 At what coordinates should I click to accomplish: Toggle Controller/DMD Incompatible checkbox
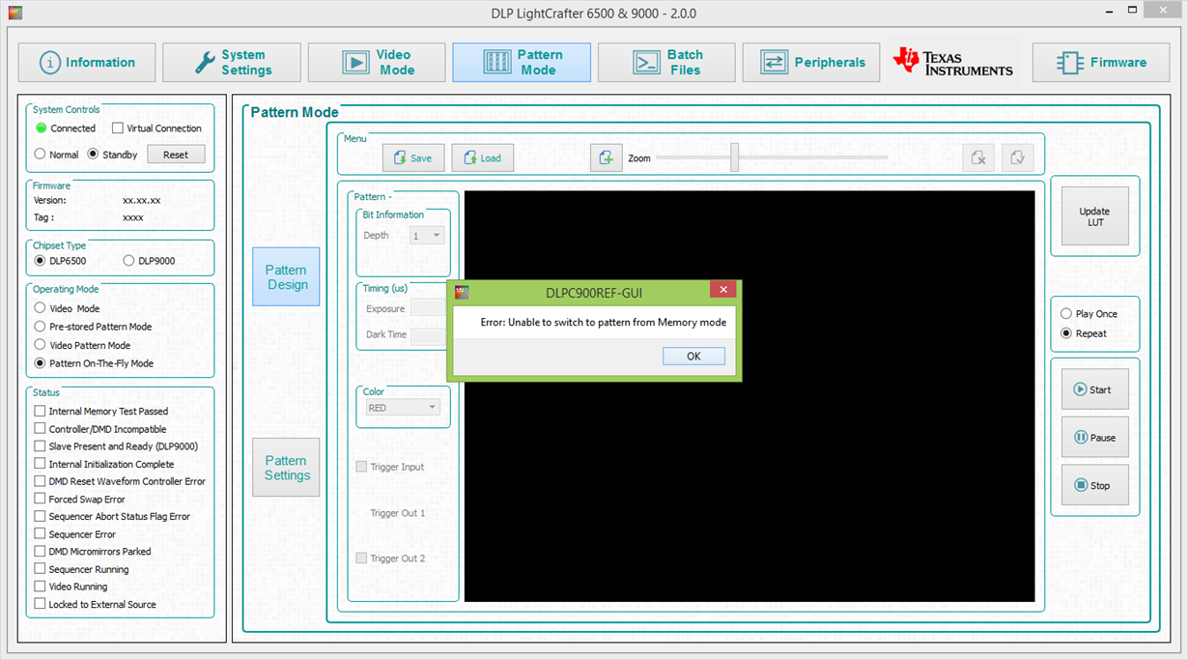point(41,428)
